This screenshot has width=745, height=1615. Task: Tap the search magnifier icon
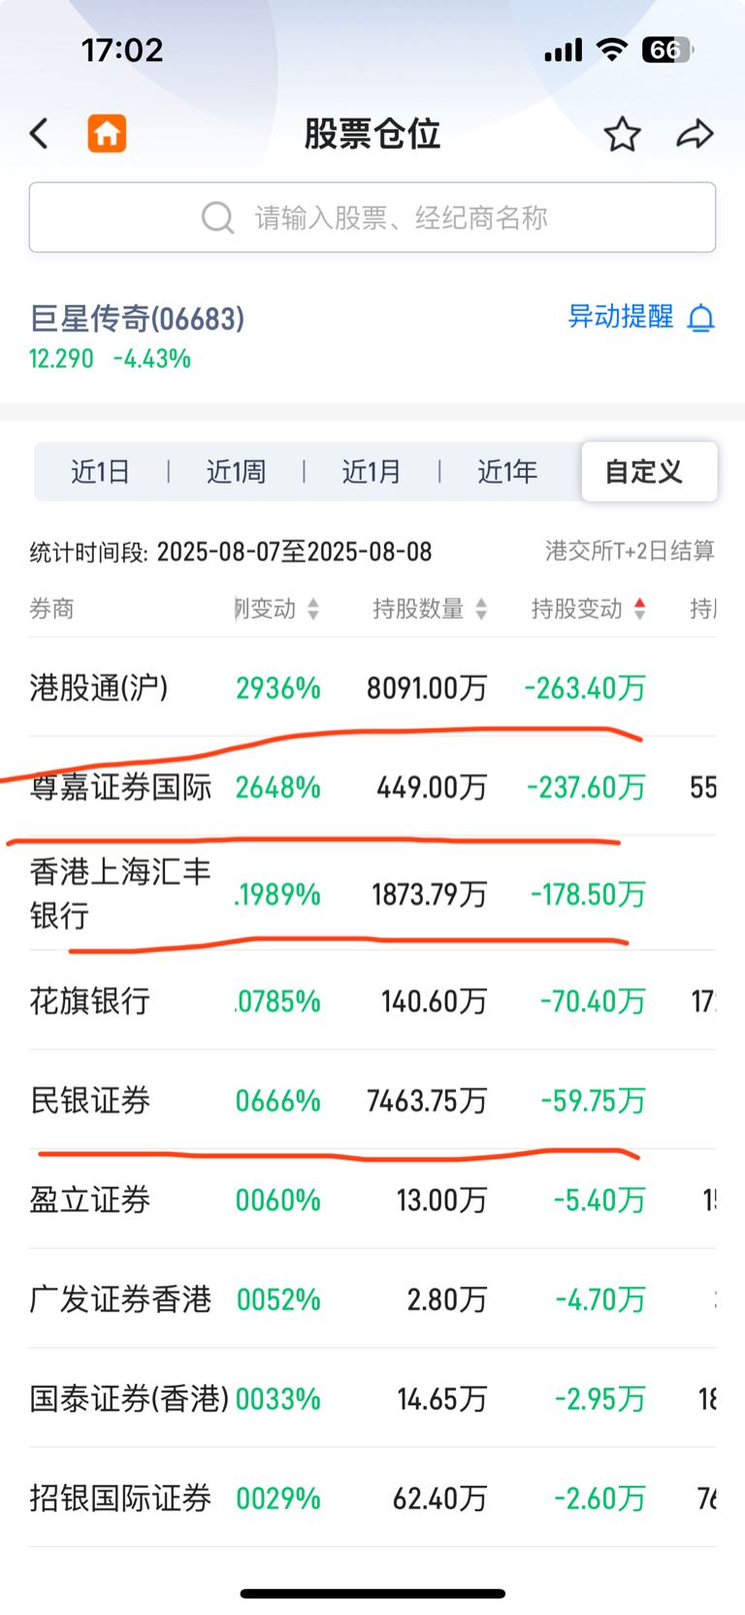(217, 218)
